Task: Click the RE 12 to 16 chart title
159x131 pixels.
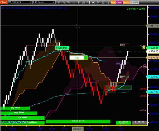Action: pyautogui.click(x=34, y=8)
